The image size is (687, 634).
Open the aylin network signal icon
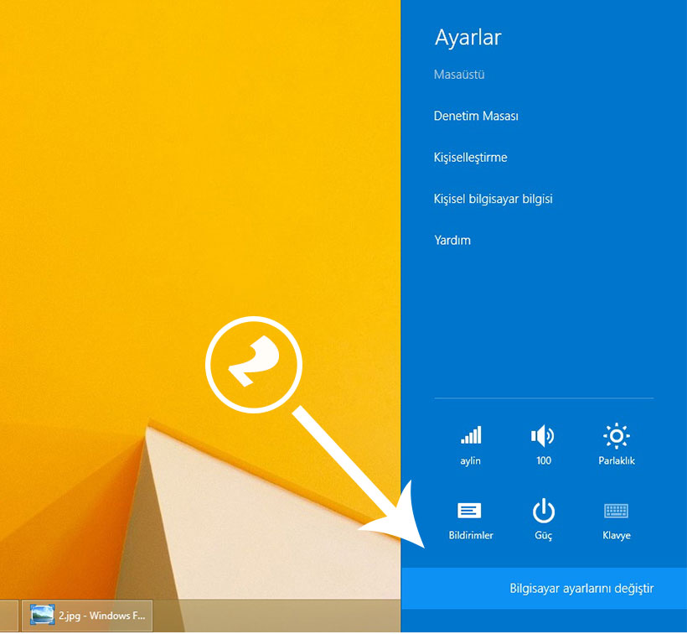tap(471, 435)
